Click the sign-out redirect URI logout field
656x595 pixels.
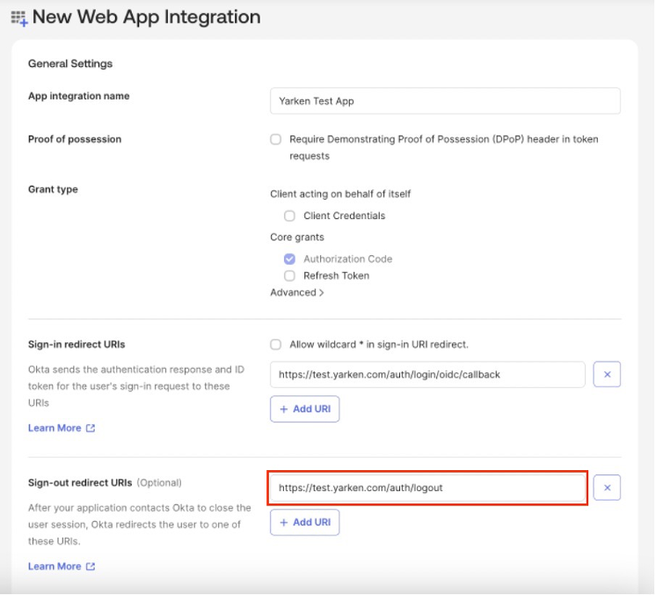tap(427, 488)
